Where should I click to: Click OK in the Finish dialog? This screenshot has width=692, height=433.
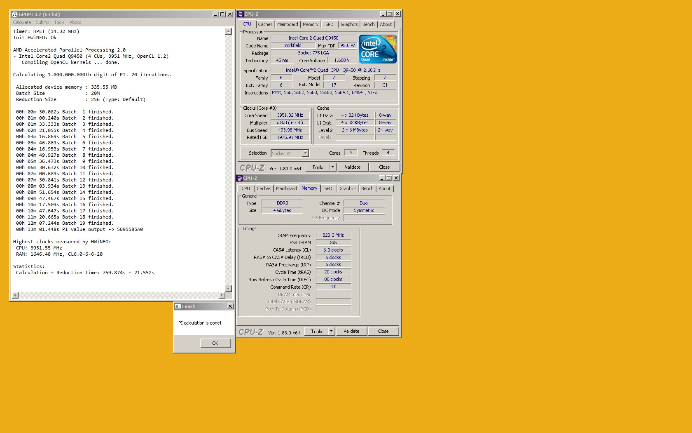pos(215,343)
